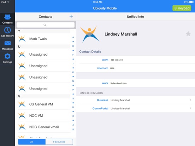
Task: Open the green Keypad button
Action: 182,8
